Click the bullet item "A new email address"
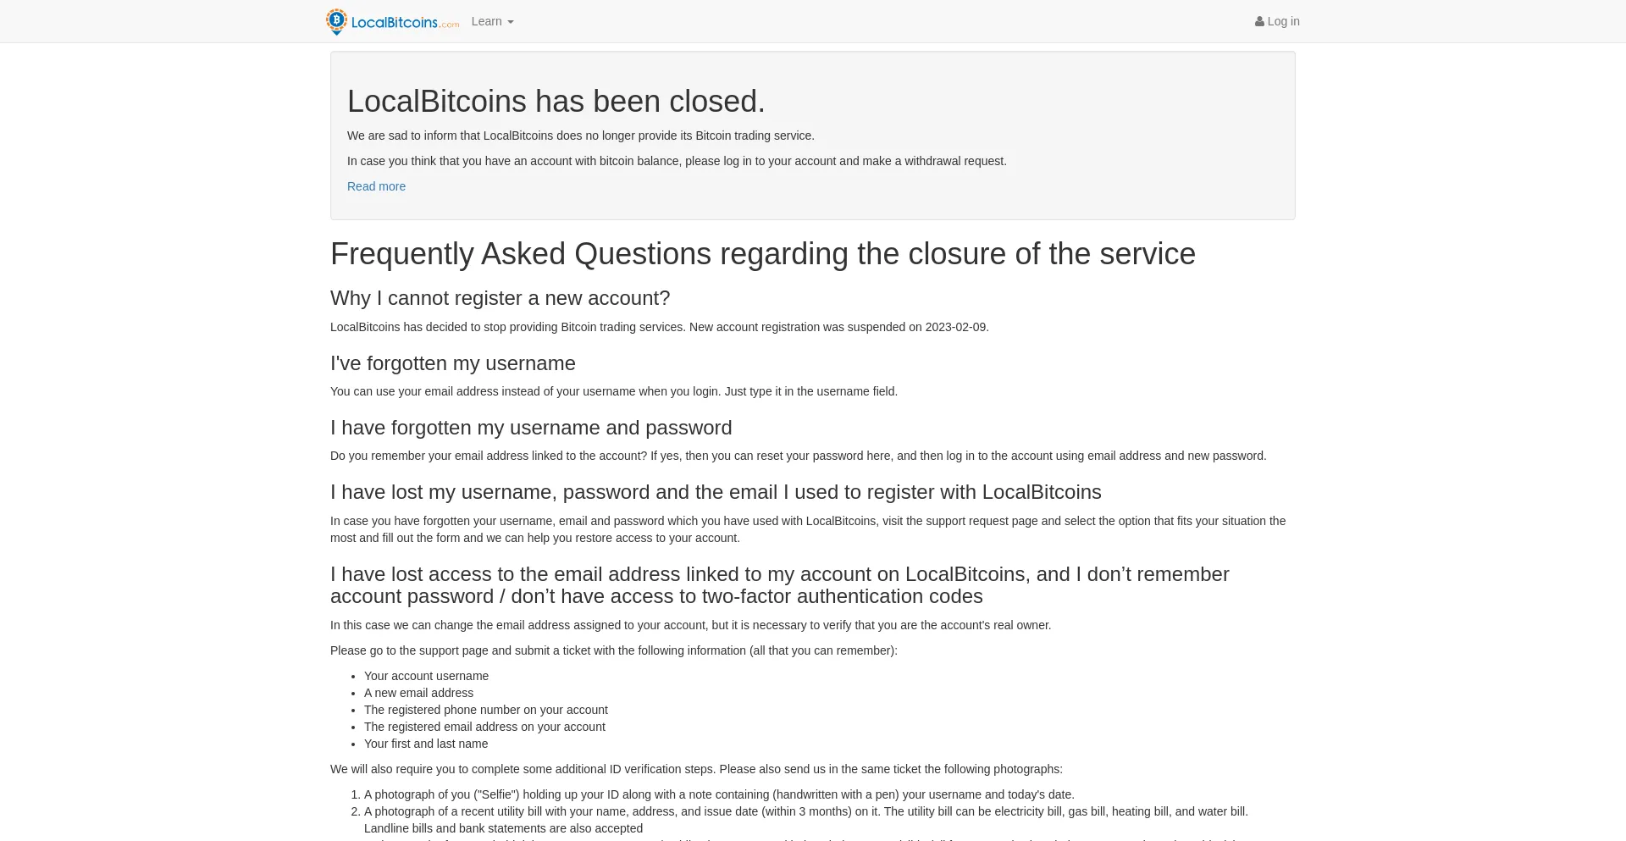Viewport: 1626px width, 841px height. [418, 693]
